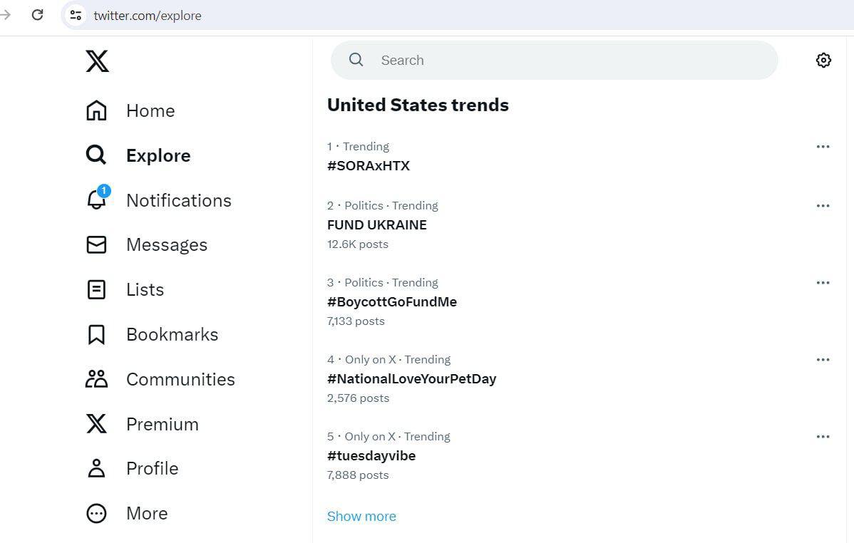Click the notification count badge on the bell
Screen dimensions: 854x543
[103, 191]
